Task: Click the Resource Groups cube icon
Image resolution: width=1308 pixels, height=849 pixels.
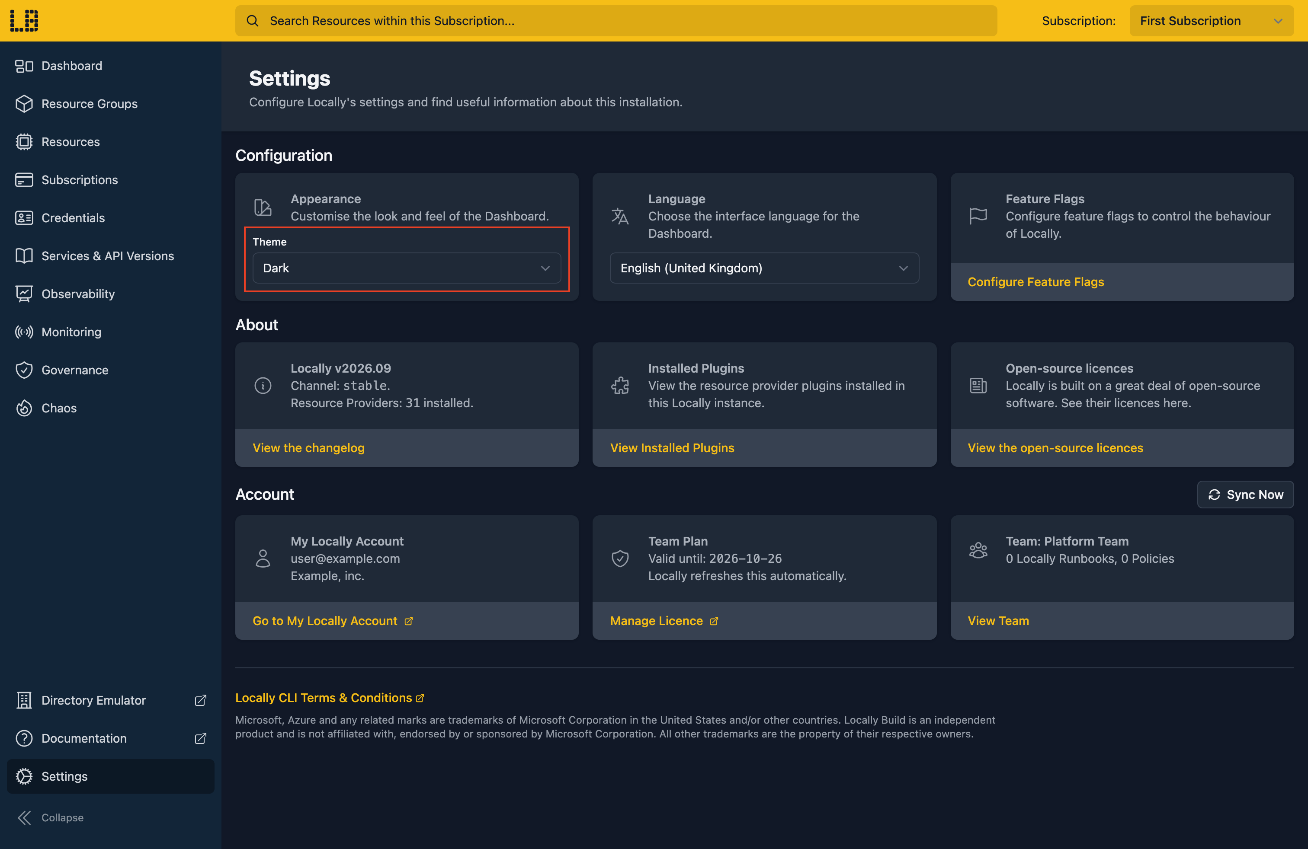Action: click(x=24, y=104)
